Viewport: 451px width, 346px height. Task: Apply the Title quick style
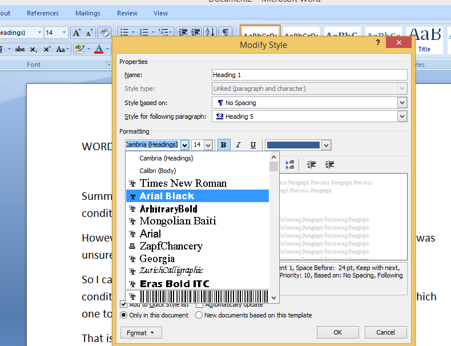pos(424,41)
